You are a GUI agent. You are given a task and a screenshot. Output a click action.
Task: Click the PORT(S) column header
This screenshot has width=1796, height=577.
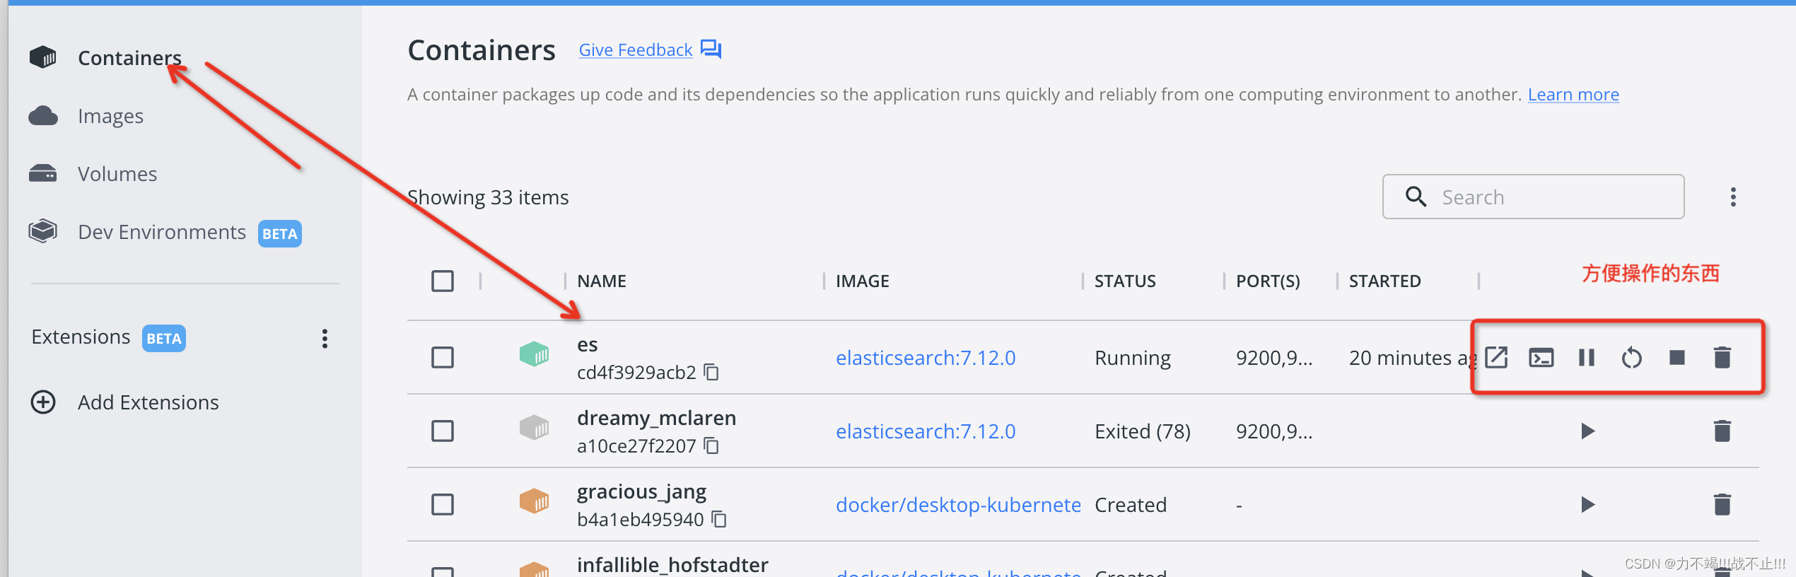[x=1268, y=281]
